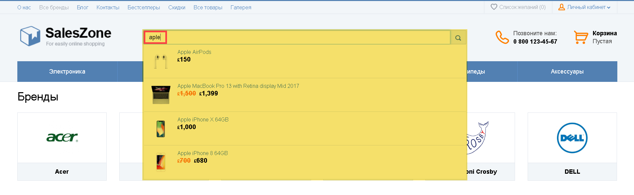Open Все товары link

(x=208, y=7)
